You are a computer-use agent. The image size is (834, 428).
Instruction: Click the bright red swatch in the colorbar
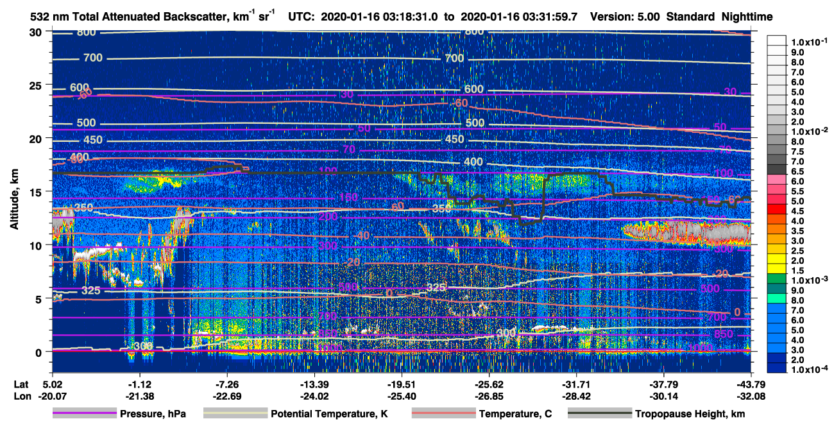tap(777, 210)
